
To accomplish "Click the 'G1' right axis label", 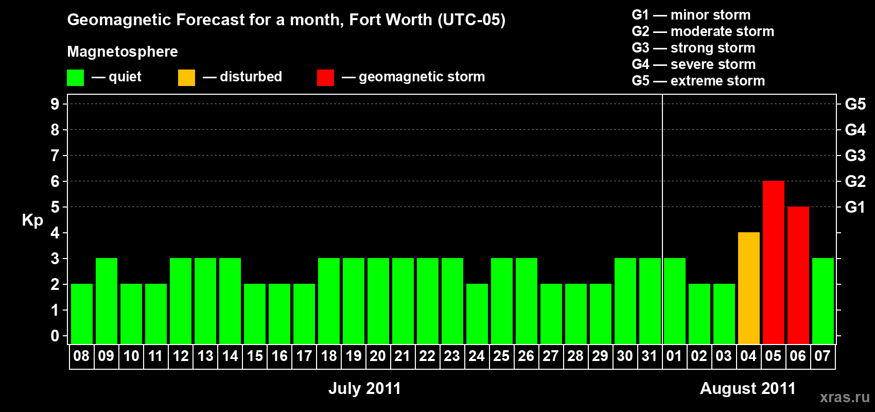I will click(855, 207).
